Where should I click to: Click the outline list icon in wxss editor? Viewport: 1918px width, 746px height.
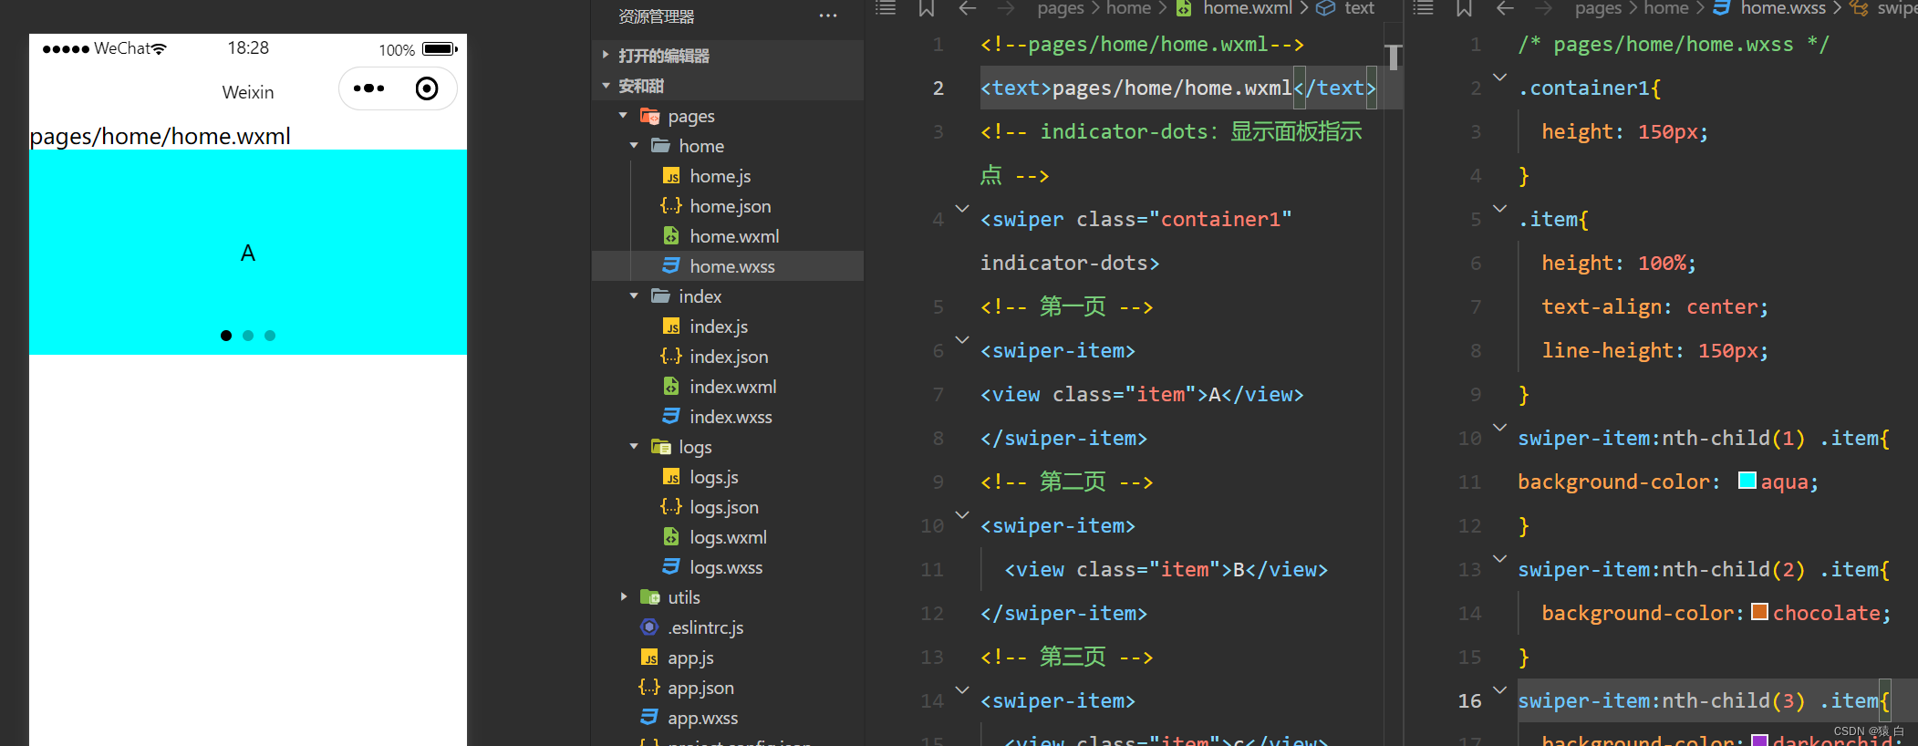1423,8
